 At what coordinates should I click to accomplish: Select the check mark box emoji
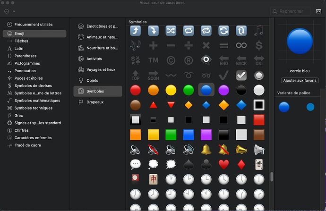pyautogui.click(x=241, y=75)
